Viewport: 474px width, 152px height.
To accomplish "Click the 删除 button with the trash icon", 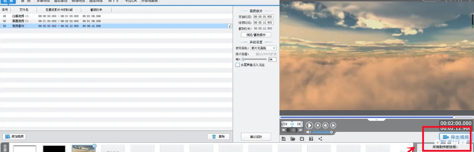I will coord(218,136).
